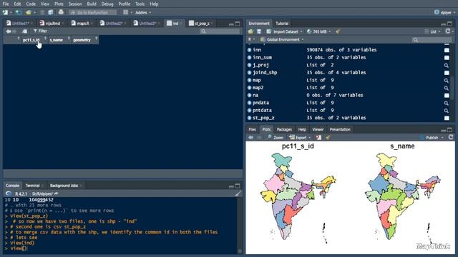This screenshot has width=458, height=257.
Task: Open the List view mode dropdown
Action: [432, 31]
